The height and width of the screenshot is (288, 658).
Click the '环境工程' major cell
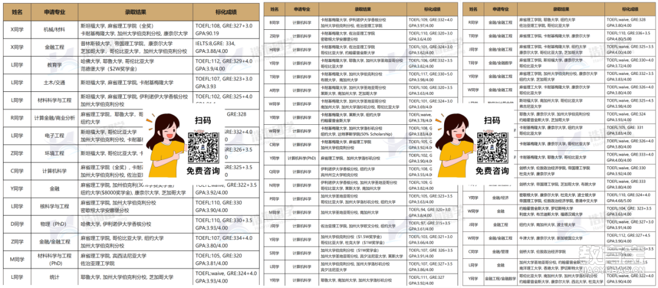55,153
